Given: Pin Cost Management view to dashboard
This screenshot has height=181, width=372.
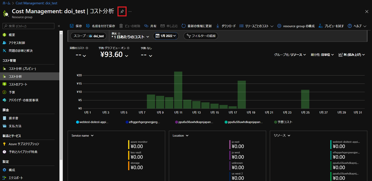Looking at the screenshot, I should click(x=122, y=11).
